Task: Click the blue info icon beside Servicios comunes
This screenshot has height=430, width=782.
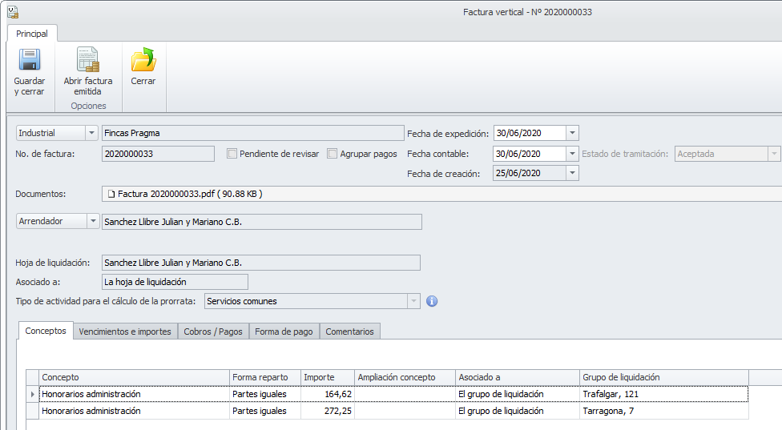Action: coord(432,302)
